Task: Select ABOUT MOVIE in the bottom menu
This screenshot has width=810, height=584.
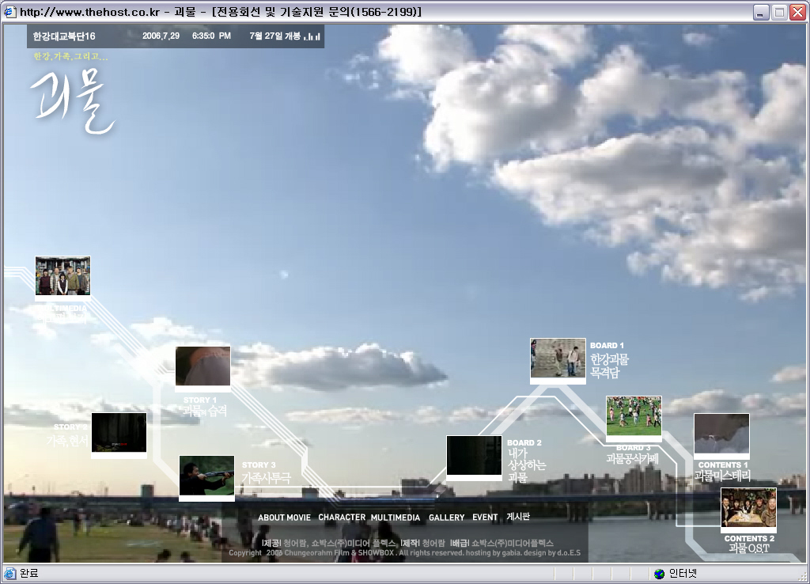Action: 284,518
